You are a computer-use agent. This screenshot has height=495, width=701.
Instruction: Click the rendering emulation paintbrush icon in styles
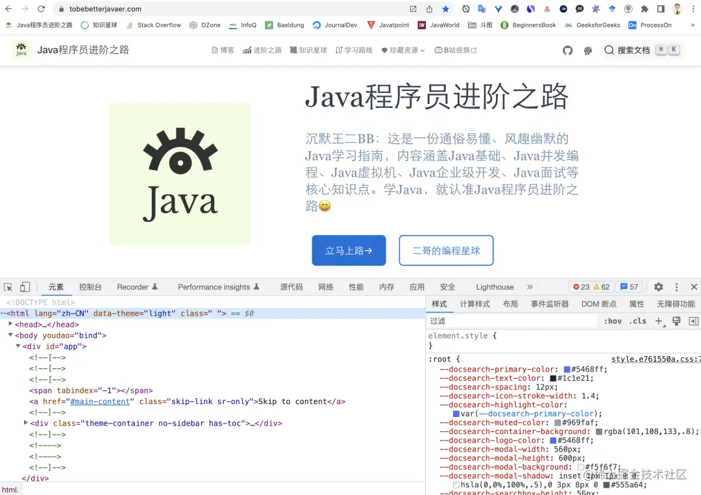[x=676, y=321]
